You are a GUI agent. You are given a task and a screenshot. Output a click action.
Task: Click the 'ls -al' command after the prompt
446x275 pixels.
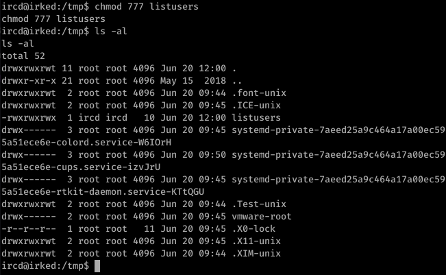pos(111,31)
